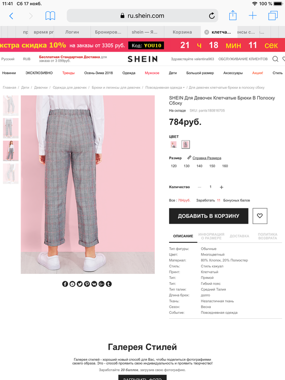Select the second color swatch

tap(185, 145)
